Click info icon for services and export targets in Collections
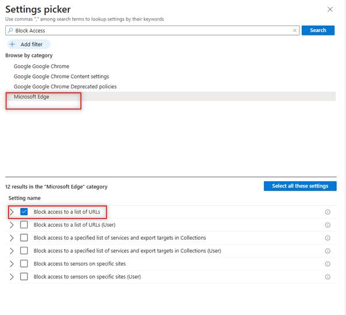 (328, 238)
